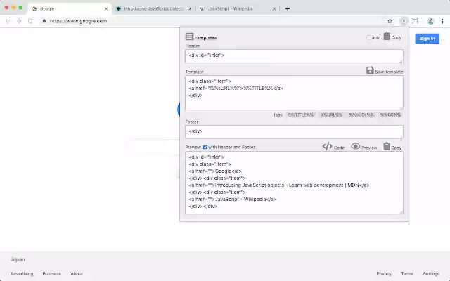Viewport: 450px width, 281px height.
Task: Click the screen capture extension icon
Action: [x=415, y=21]
